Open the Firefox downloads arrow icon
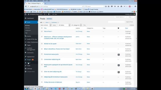The width and height of the screenshot is (161, 90). [x=115, y=6]
